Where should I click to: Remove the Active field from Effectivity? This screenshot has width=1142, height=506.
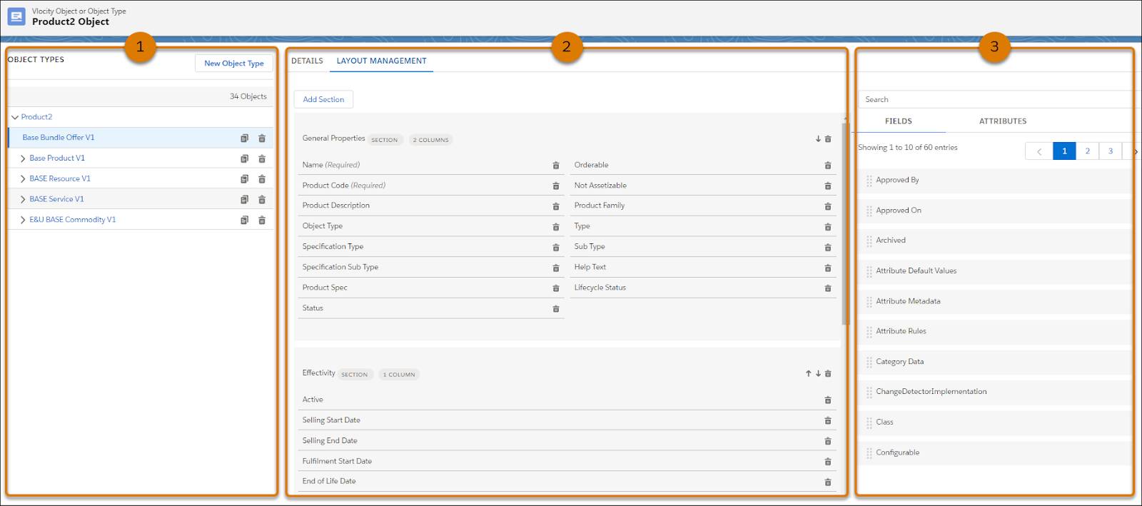(828, 400)
